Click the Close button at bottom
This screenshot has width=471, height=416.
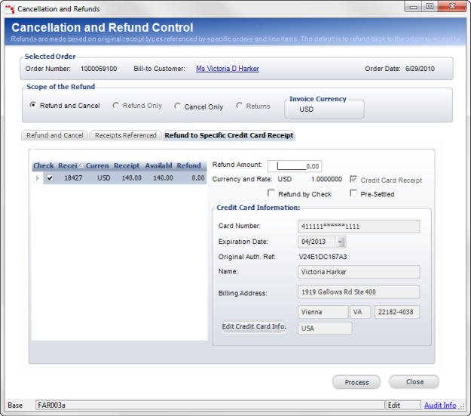tap(414, 382)
